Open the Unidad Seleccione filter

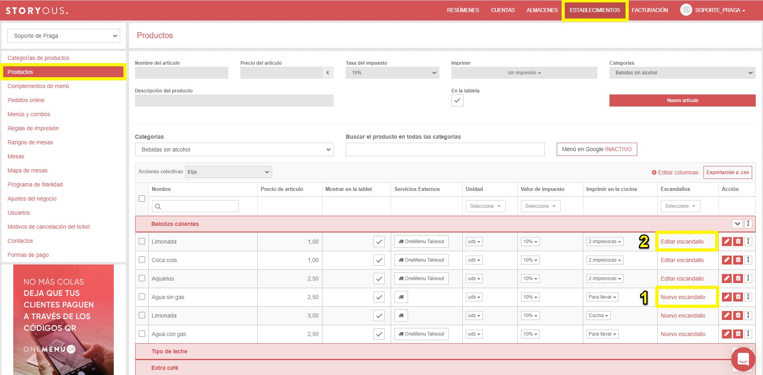pos(485,206)
